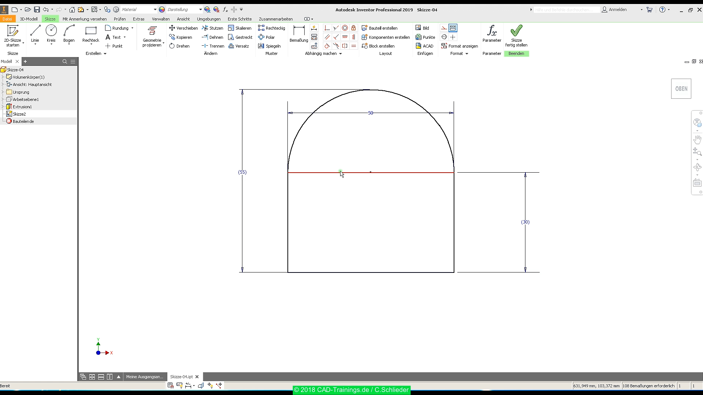The height and width of the screenshot is (395, 703).
Task: Select the Prüfen menu item
Action: point(119,19)
